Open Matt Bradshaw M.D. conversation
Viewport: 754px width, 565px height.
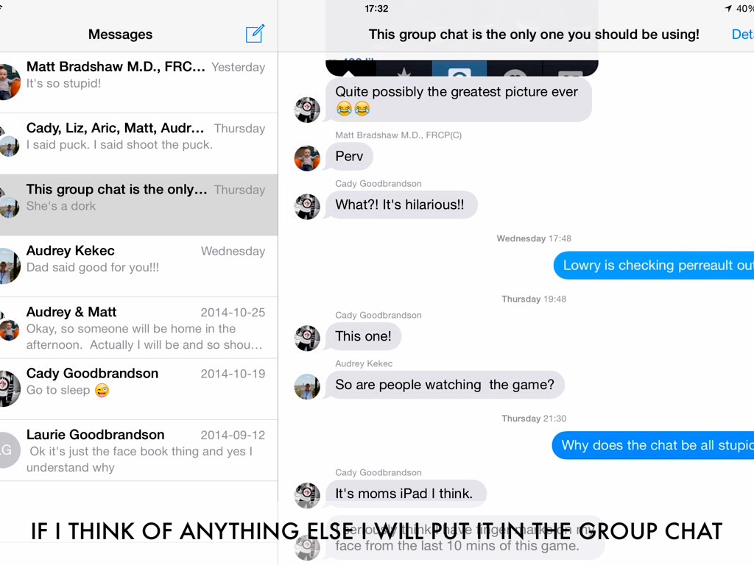[138, 82]
